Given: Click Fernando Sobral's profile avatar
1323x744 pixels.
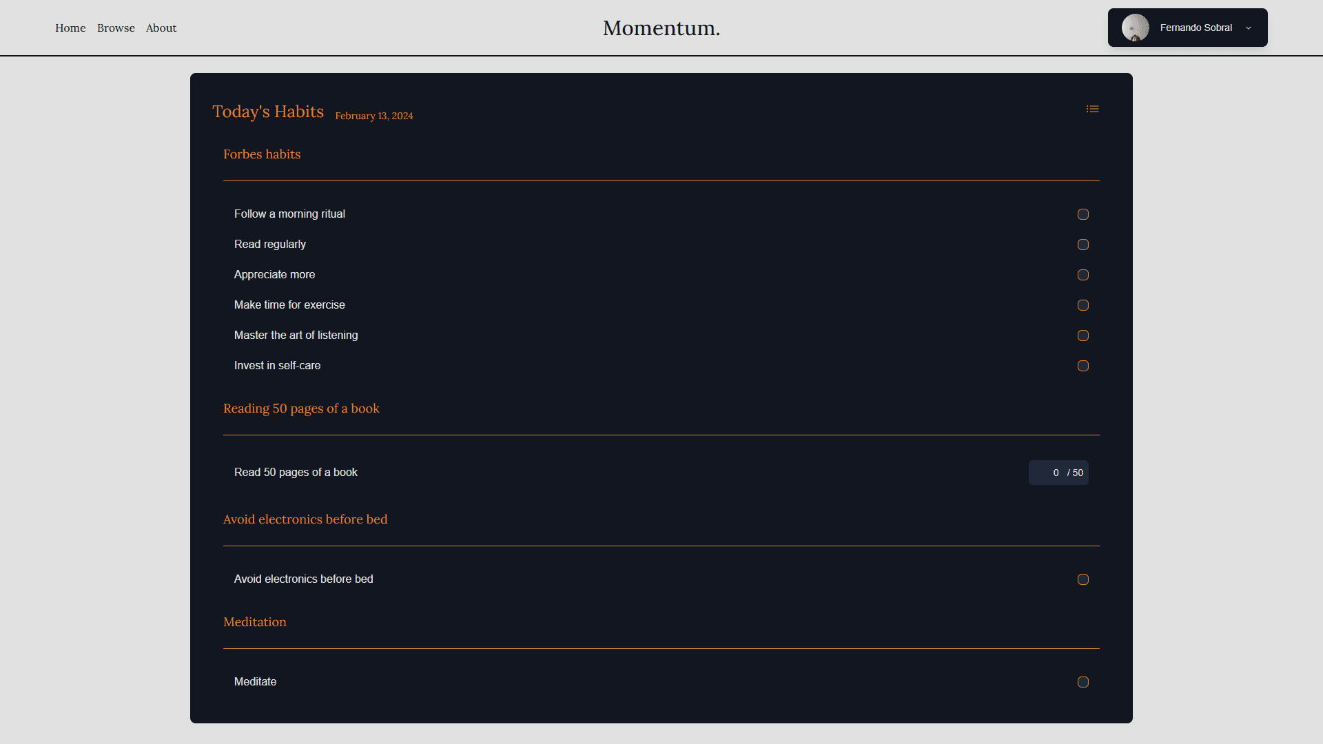Looking at the screenshot, I should (1135, 28).
